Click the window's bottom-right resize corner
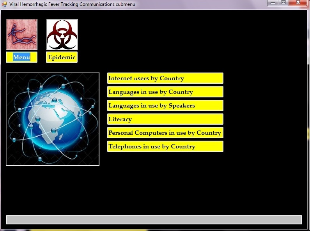Viewport: 310px width, 231px height. click(x=308, y=229)
